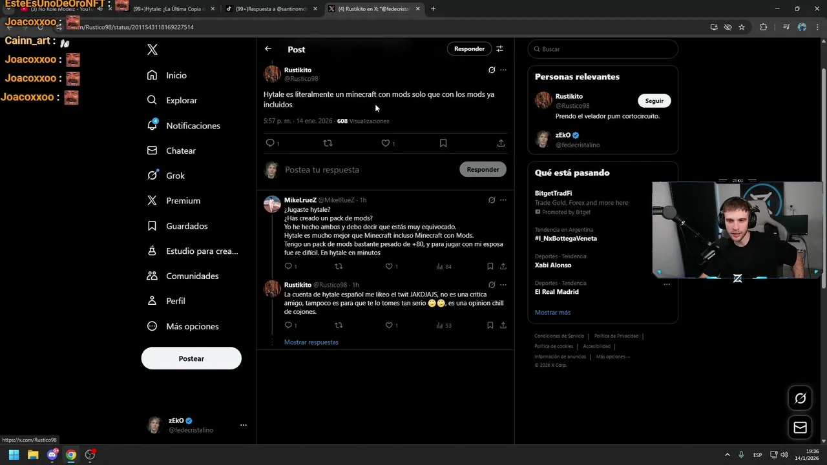The height and width of the screenshot is (465, 827).
Task: Share Rustikito's second comment
Action: click(x=503, y=325)
